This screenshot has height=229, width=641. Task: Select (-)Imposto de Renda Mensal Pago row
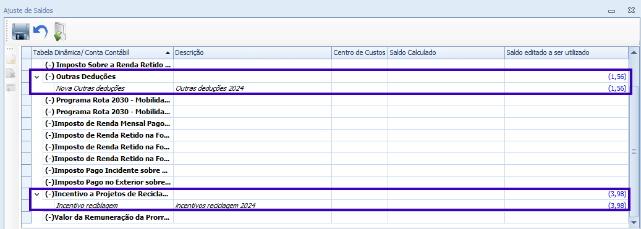tap(108, 123)
